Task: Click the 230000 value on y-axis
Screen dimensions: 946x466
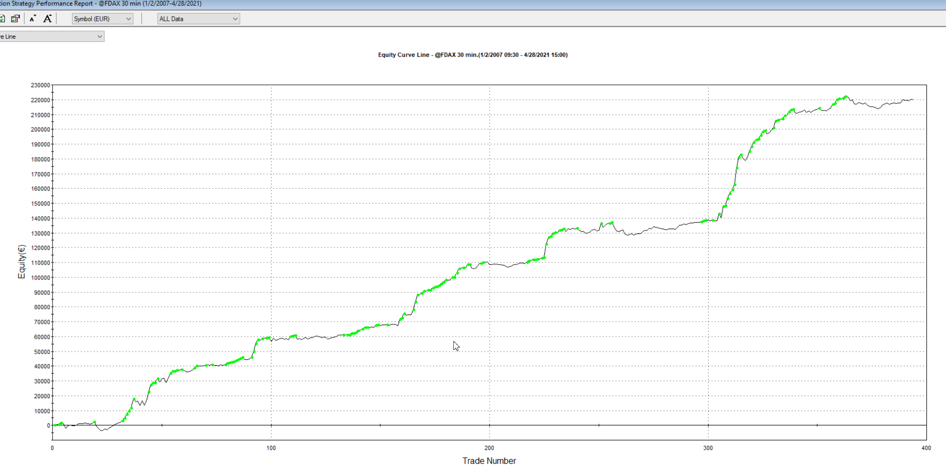Action: (41, 85)
